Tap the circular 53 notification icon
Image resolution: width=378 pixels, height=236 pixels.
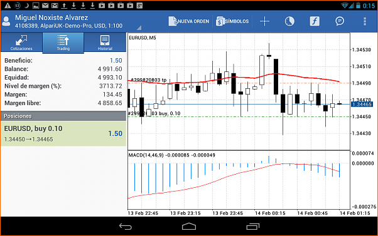[x=17, y=5]
